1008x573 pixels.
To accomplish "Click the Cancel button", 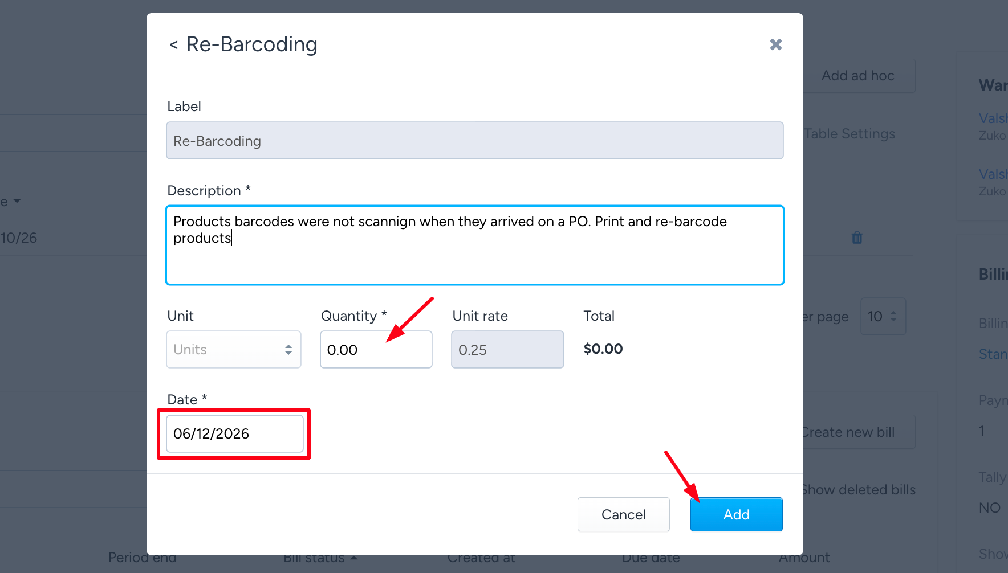I will [624, 514].
